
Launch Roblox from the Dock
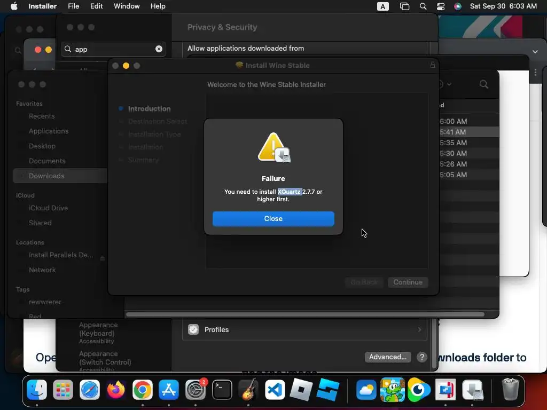[301, 389]
